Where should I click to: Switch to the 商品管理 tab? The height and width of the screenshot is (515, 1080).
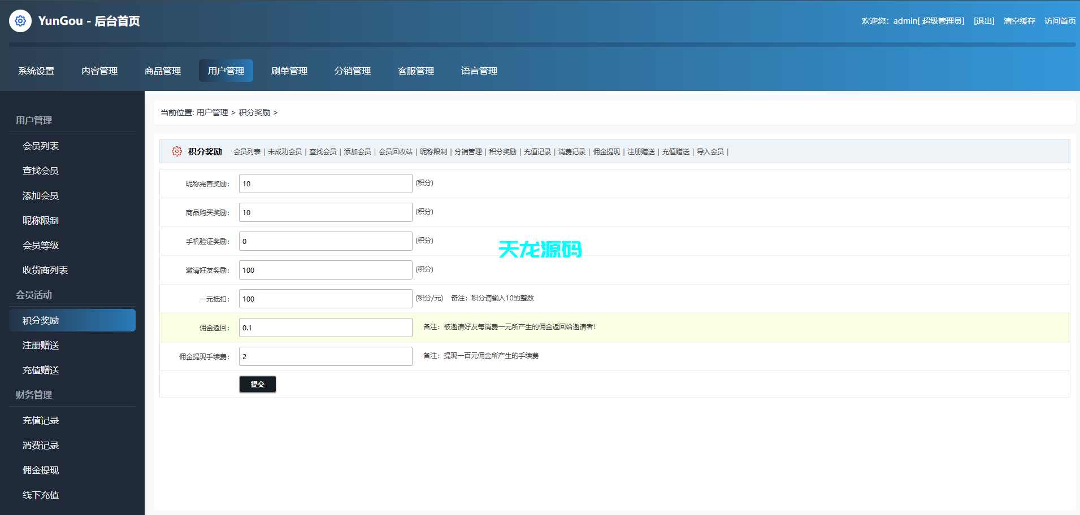pyautogui.click(x=162, y=71)
